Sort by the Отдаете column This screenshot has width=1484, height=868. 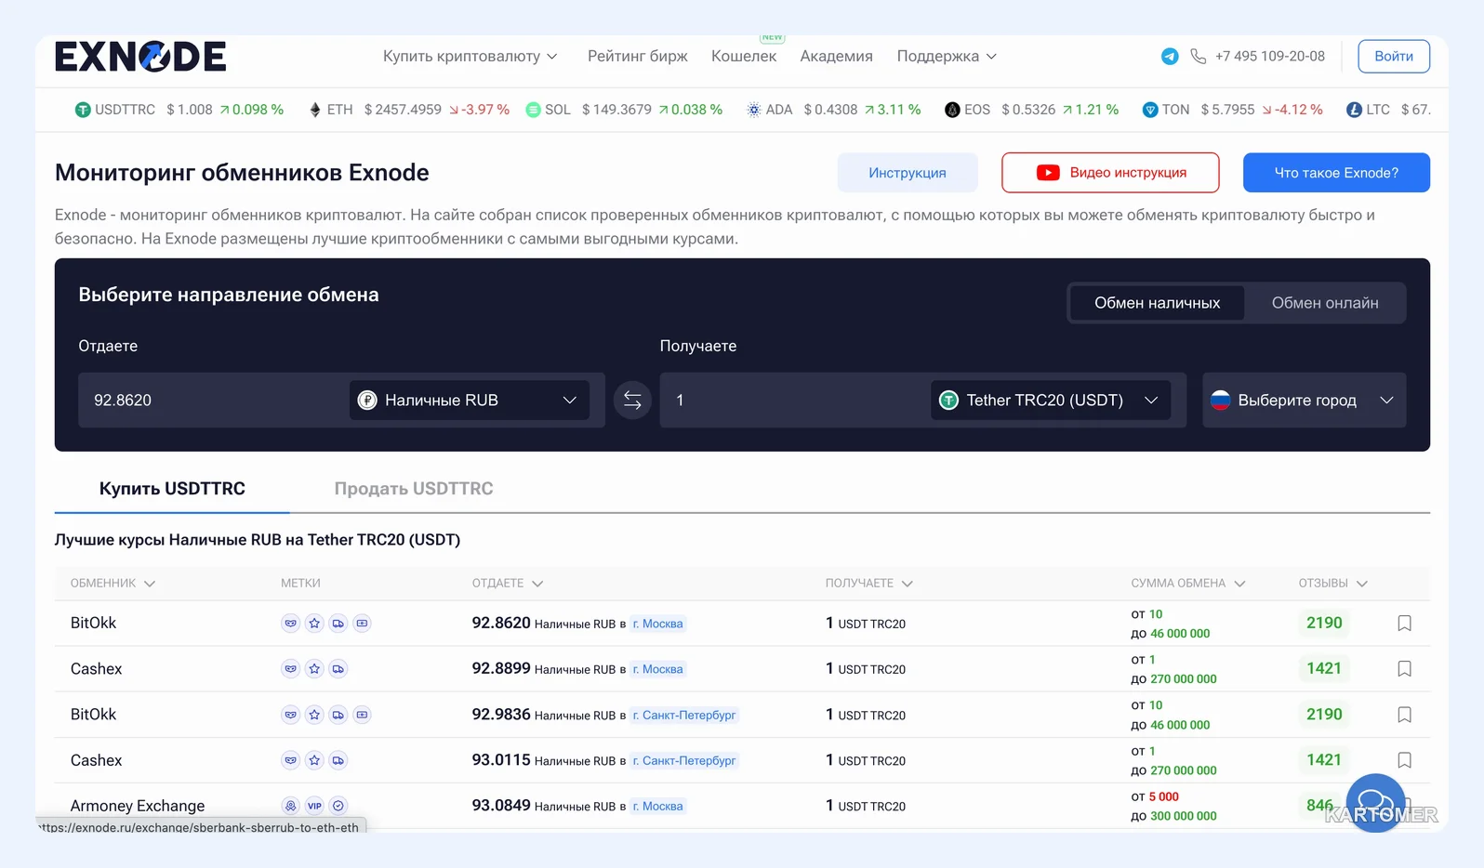point(508,584)
